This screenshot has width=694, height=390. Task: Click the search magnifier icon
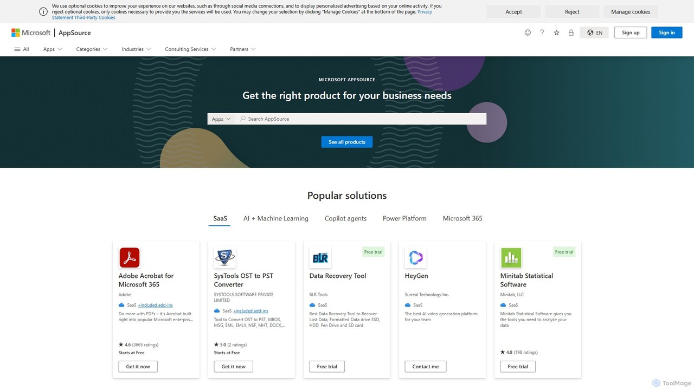click(x=243, y=119)
